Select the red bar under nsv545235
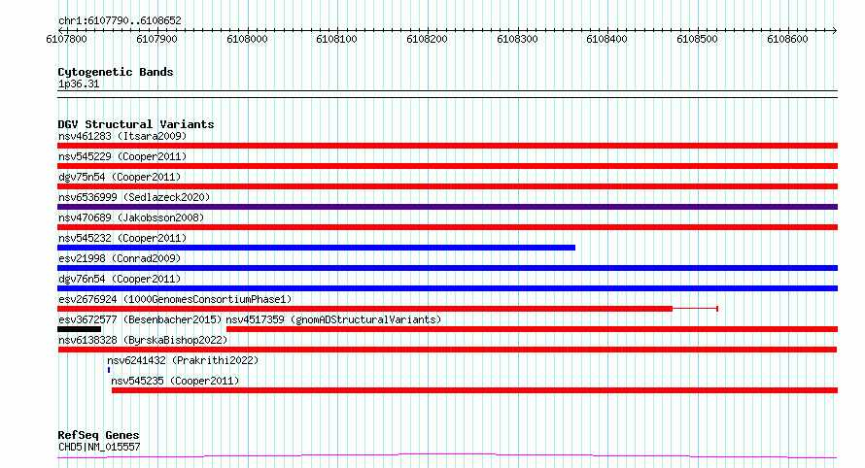 tap(474, 390)
